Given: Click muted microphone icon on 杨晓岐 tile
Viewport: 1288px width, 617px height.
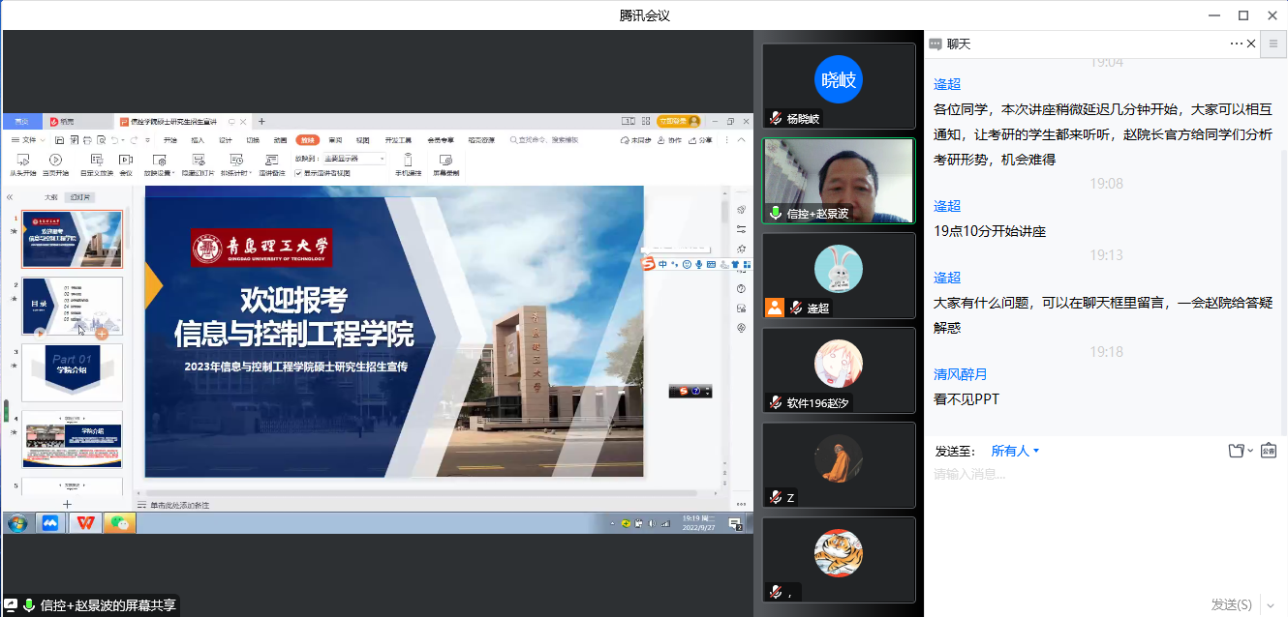Looking at the screenshot, I should (776, 118).
